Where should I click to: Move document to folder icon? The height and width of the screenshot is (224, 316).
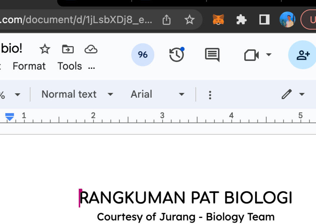pos(68,49)
